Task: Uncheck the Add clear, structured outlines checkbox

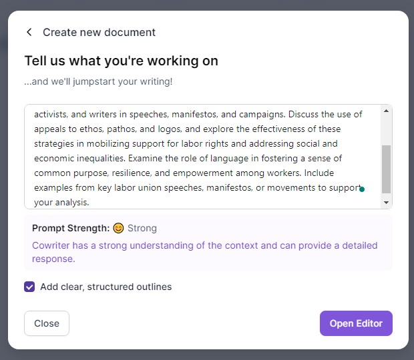Action: pos(29,287)
